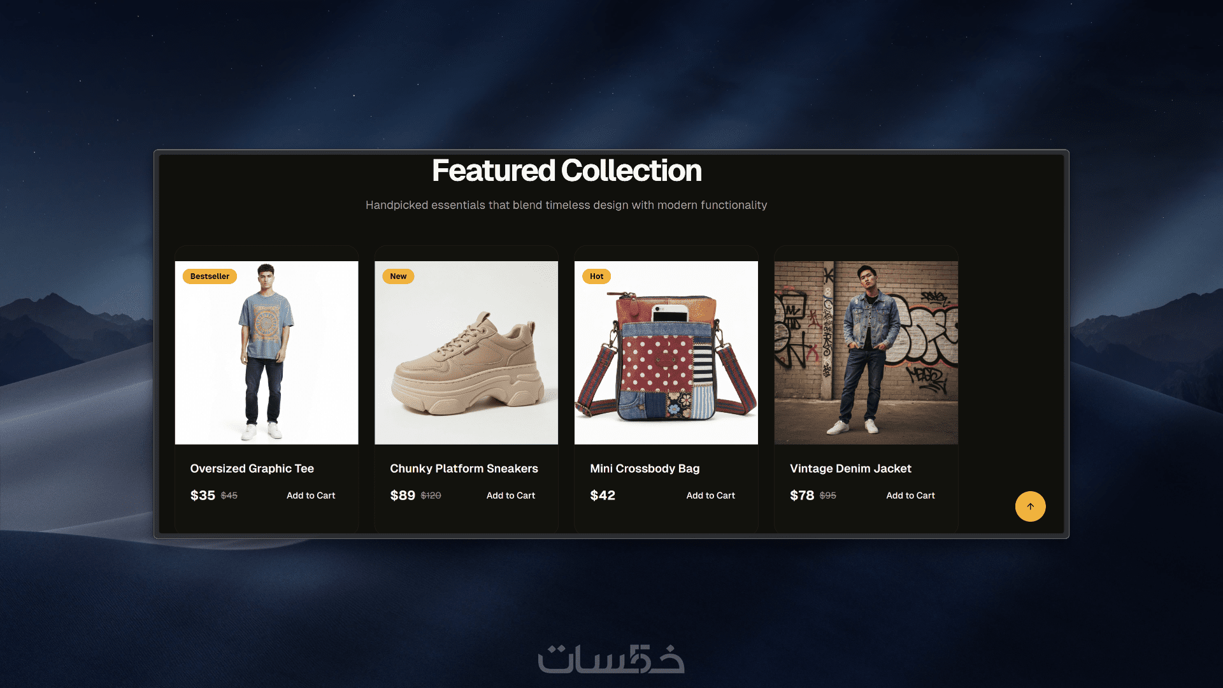
Task: Open the Vintage Denim Jacket product image
Action: (x=866, y=353)
